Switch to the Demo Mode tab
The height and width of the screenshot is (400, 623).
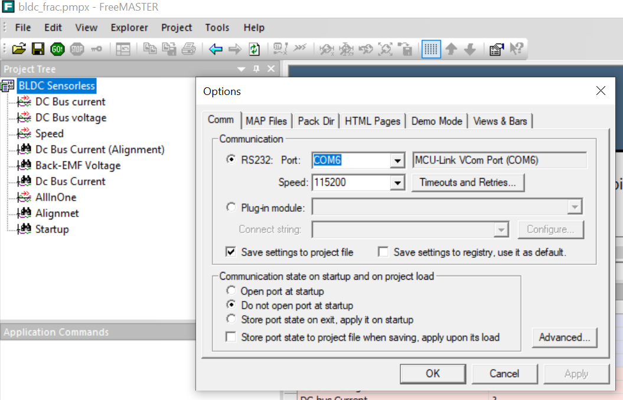436,121
